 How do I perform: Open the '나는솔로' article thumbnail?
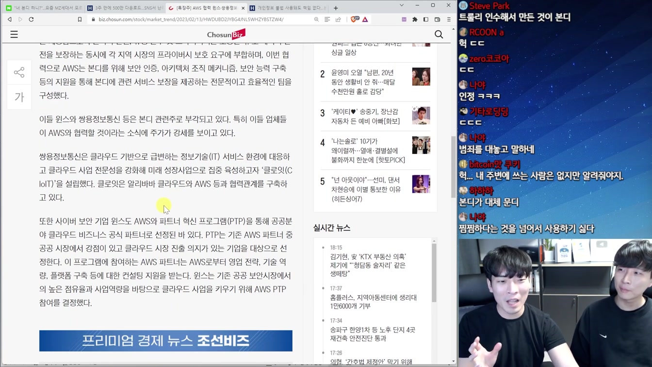[x=421, y=145]
